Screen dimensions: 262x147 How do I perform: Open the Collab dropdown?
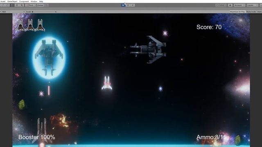pyautogui.click(x=221, y=5)
